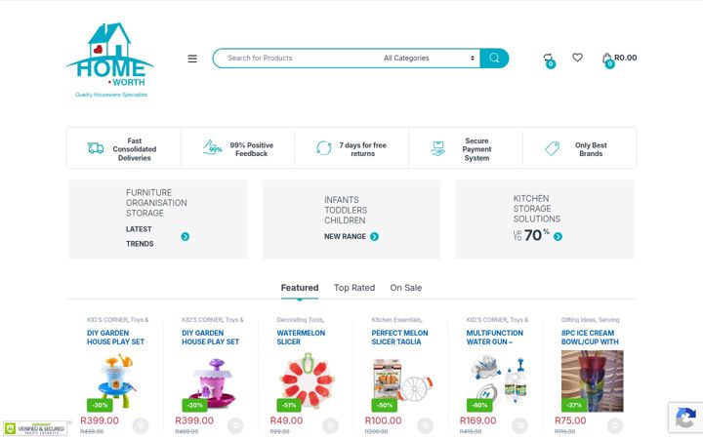Switch to the Top Rated tab
Screen dimensions: 703x439
pyautogui.click(x=354, y=288)
